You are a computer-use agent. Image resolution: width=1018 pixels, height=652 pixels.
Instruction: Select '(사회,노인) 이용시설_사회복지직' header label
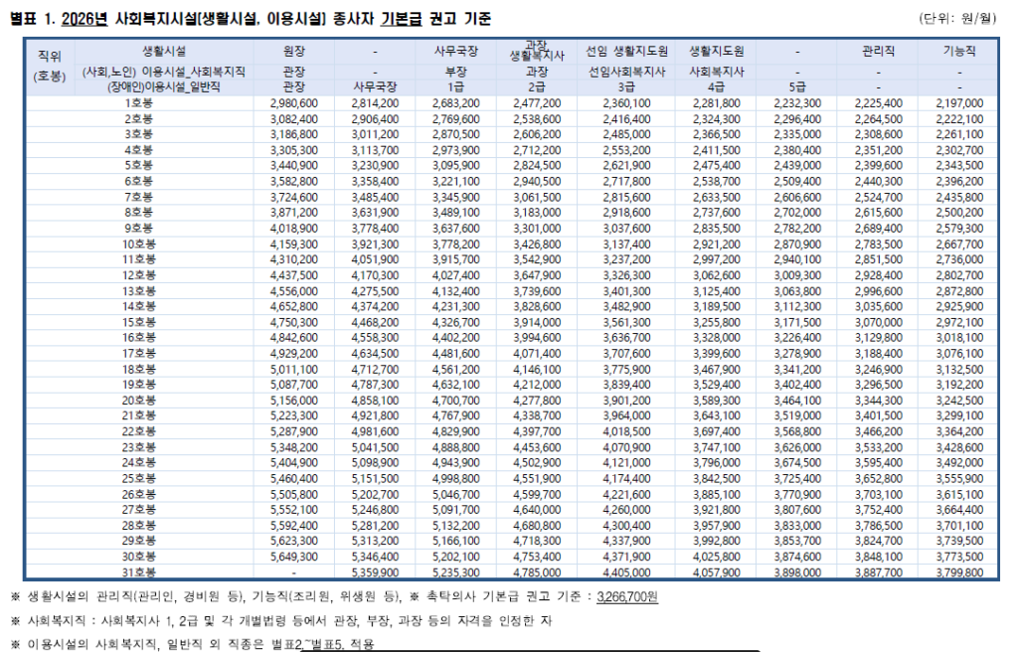tap(164, 72)
